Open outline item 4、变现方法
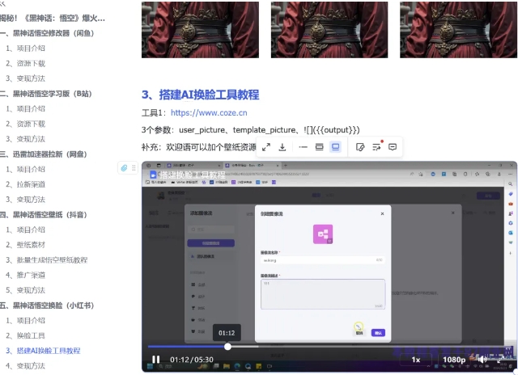Viewport: 518px width, 375px height. click(25, 366)
